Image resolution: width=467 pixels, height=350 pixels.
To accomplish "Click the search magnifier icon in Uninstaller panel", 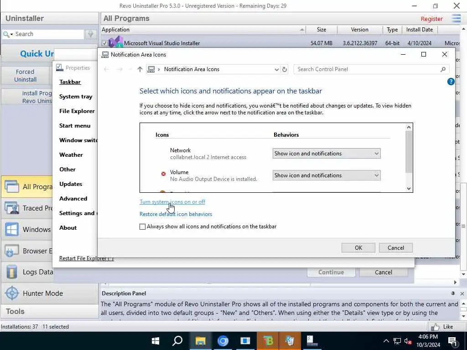I will point(5,34).
